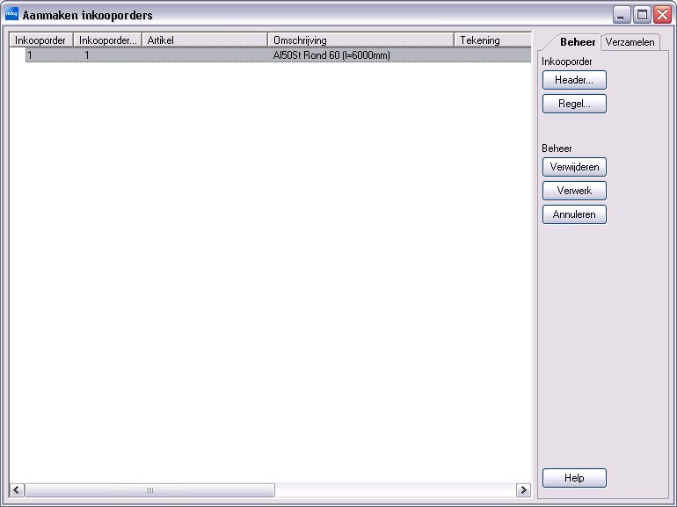Screen dimensions: 677x507
Task: Open the Header... dialog
Action: 574,80
